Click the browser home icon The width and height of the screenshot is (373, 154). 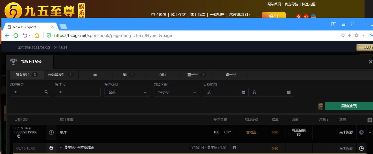point(37,35)
